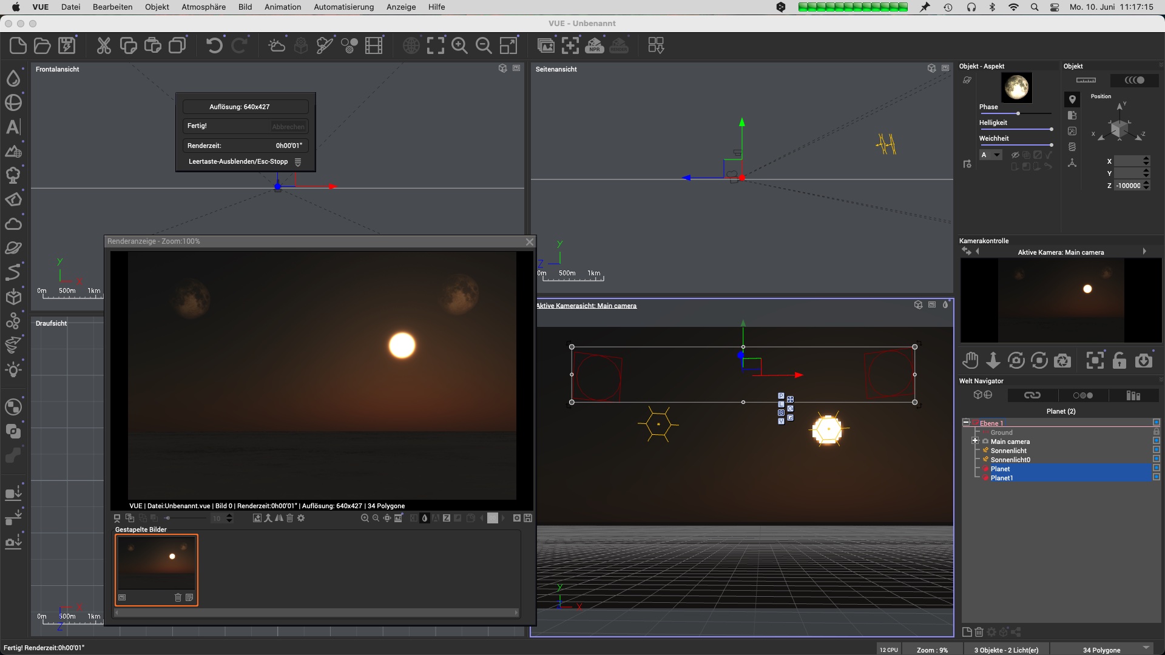Viewport: 1165px width, 655px height.
Task: Select the stacked render thumbnail
Action: pos(156,562)
